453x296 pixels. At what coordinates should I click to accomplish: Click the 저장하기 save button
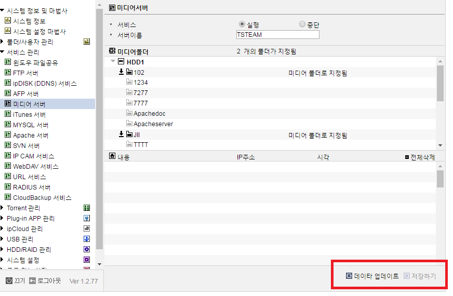(420, 276)
